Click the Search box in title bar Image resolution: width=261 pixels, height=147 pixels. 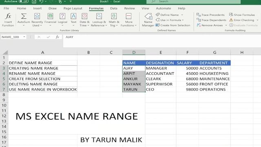(193, 2)
